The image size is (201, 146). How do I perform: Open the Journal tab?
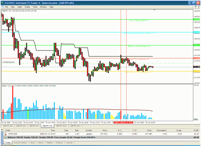coord(69,143)
